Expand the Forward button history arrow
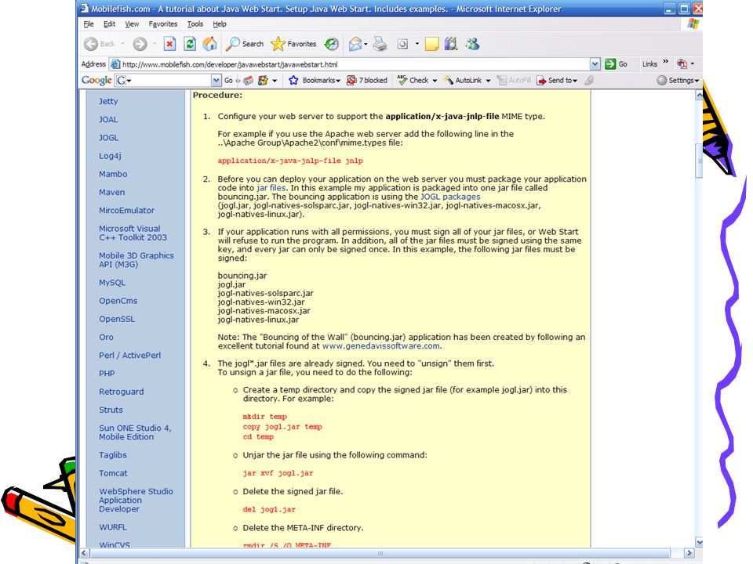Viewport: 753px width, 564px height. pos(155,44)
